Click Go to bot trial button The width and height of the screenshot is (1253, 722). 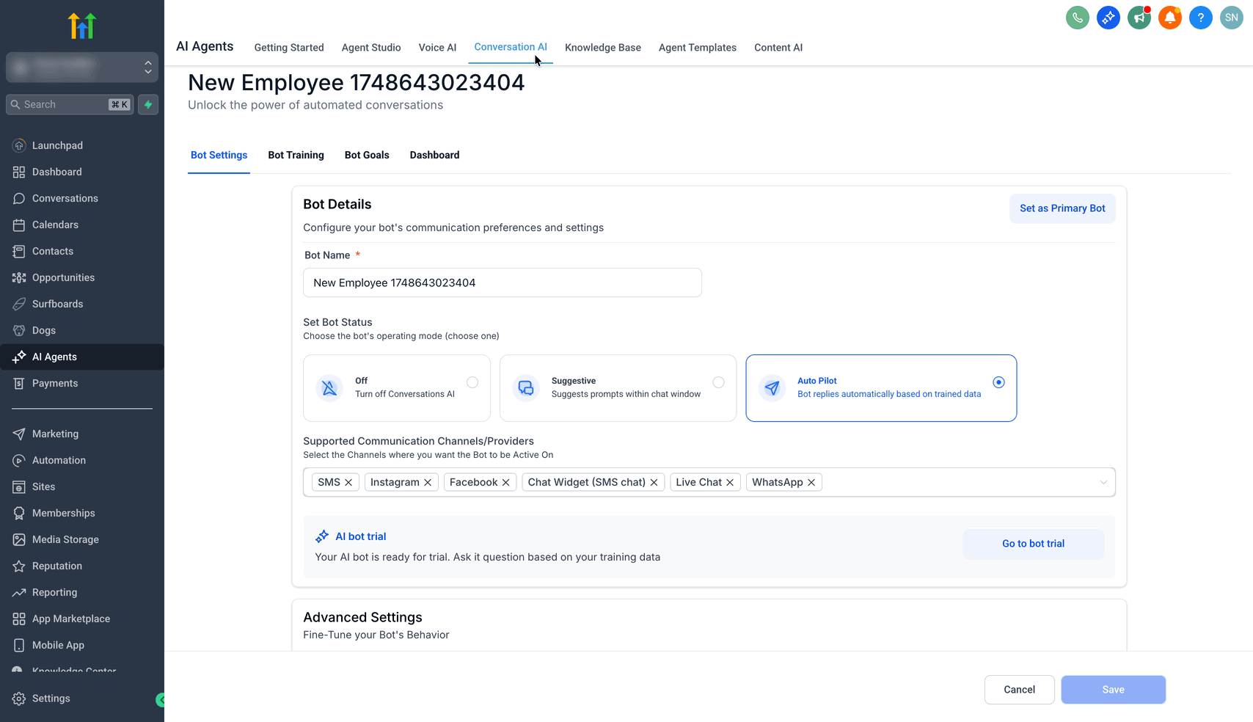point(1033,544)
